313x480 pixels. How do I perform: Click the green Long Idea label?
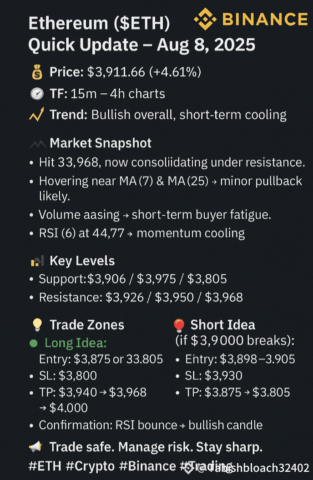76,344
